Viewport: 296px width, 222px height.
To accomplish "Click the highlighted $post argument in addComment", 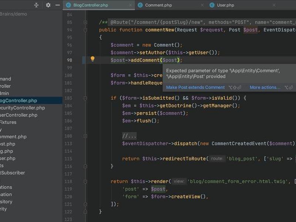I will pos(170,60).
